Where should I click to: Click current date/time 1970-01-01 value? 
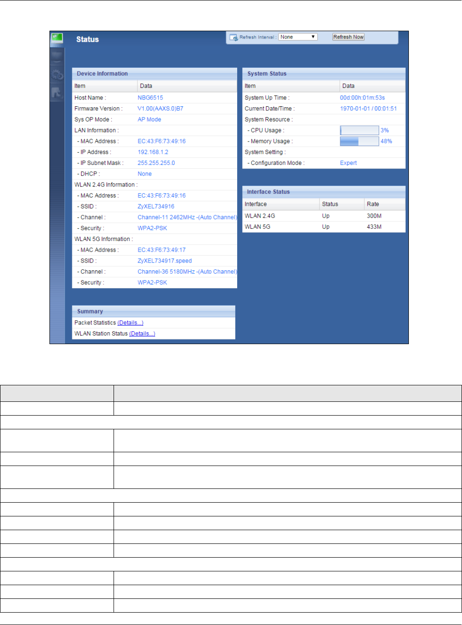tap(369, 109)
